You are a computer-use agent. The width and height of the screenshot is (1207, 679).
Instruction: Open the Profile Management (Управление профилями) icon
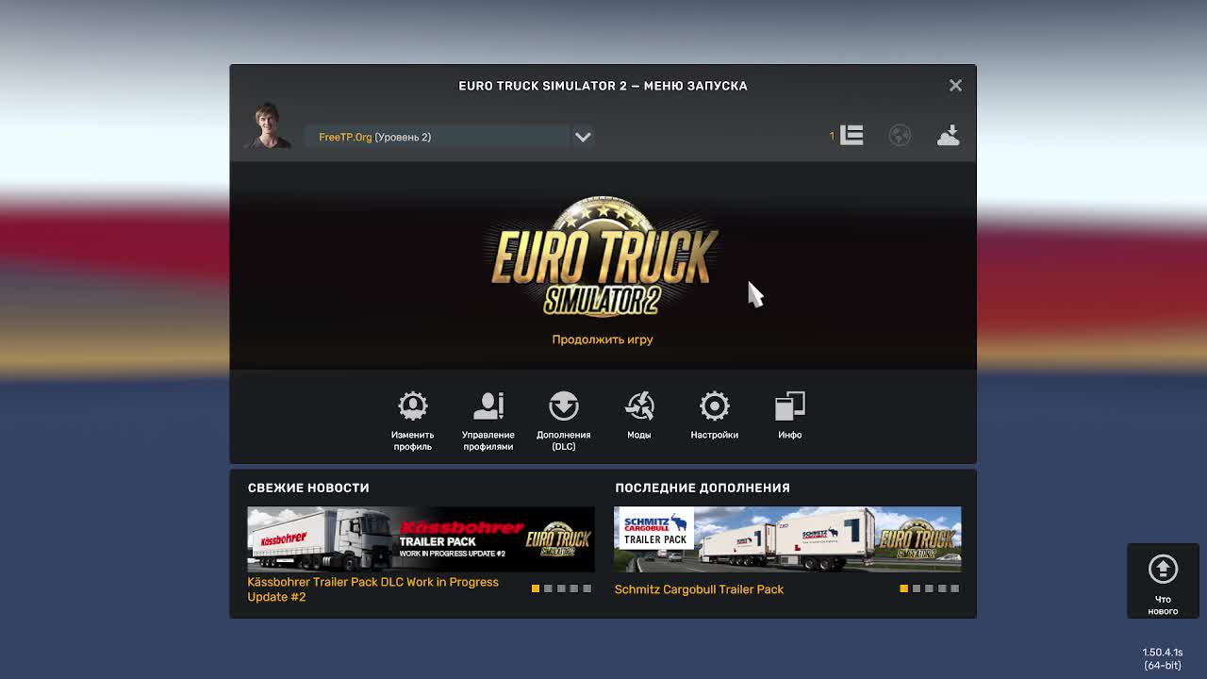tap(488, 406)
